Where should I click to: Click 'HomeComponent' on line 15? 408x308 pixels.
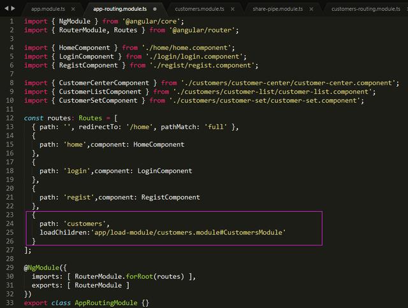(159, 145)
